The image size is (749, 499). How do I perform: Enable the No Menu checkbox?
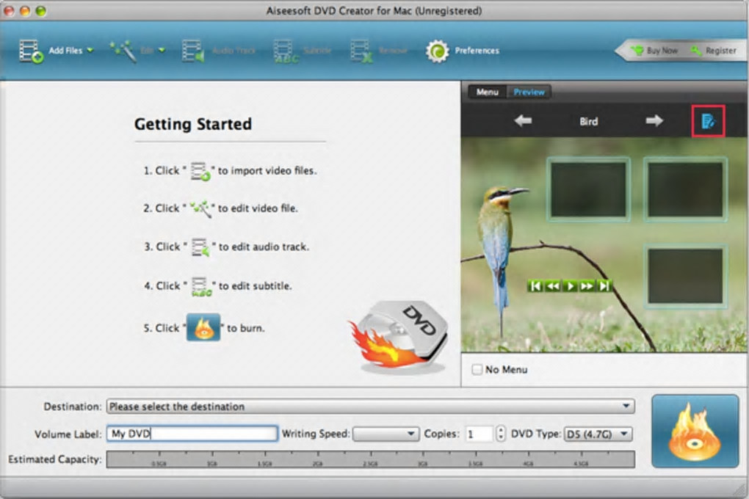[477, 370]
